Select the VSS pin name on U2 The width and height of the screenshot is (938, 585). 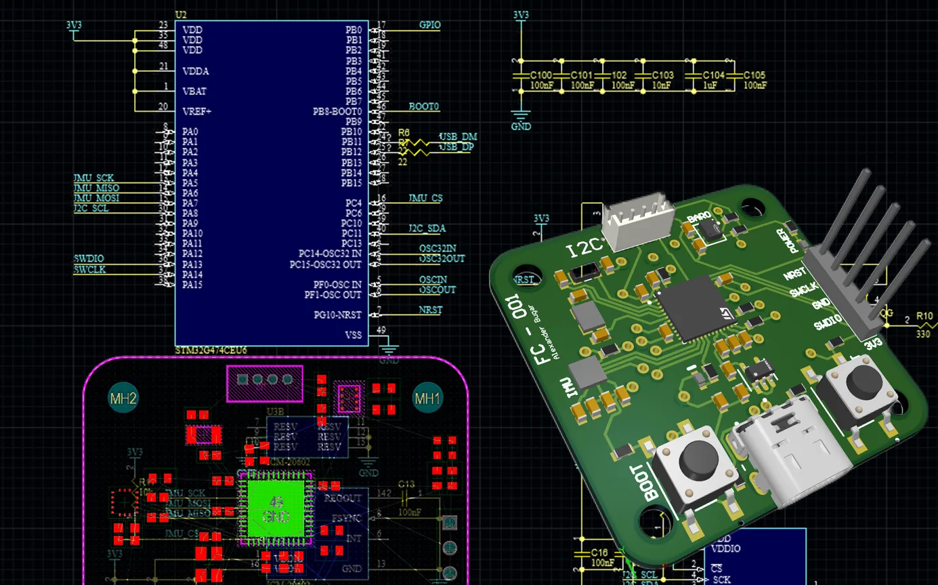(x=354, y=336)
